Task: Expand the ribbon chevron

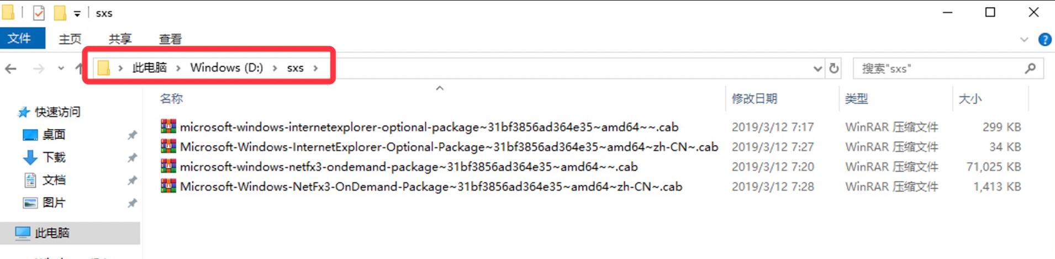Action: (x=1024, y=39)
